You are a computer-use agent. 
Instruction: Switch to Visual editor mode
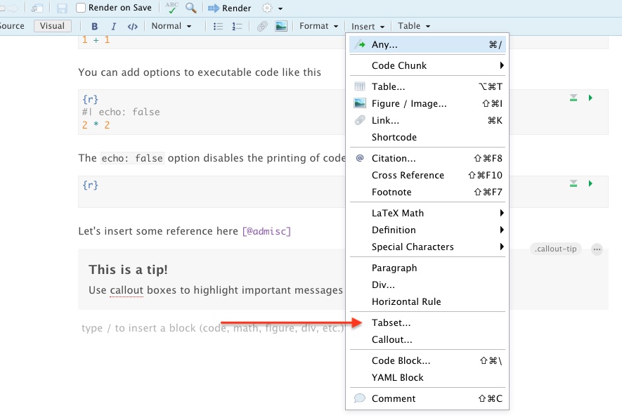tap(52, 26)
